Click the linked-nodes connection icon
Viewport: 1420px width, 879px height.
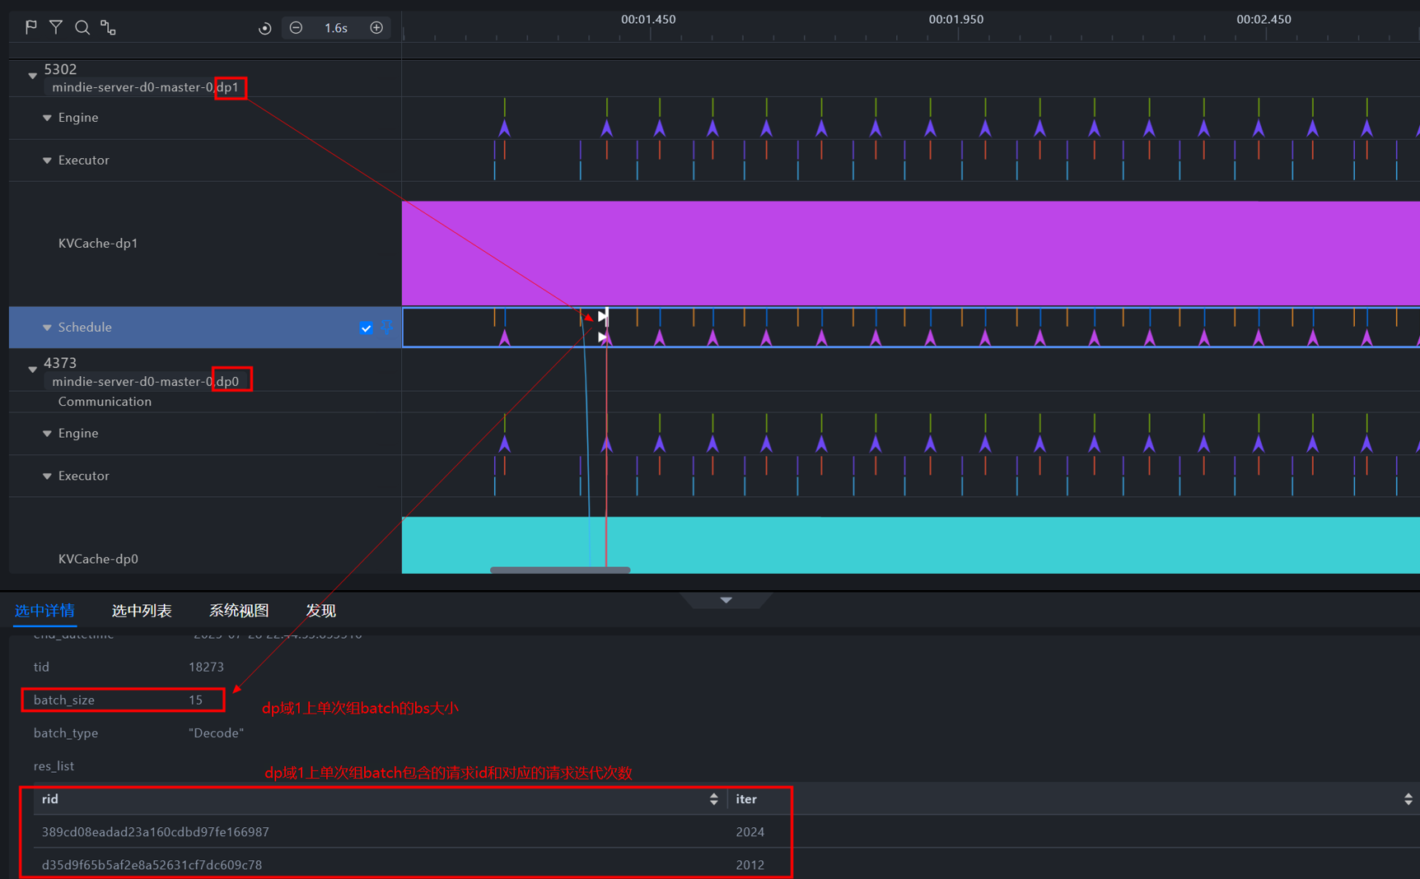108,27
